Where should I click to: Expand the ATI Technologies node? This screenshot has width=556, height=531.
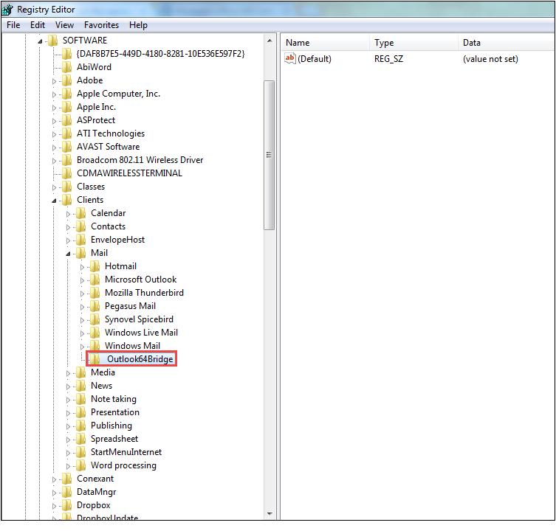[x=54, y=134]
